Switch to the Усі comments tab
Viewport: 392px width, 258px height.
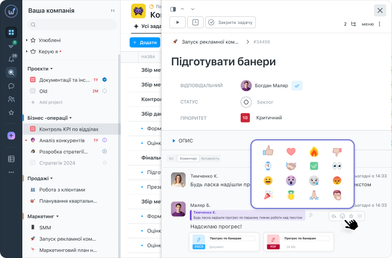pyautogui.click(x=171, y=158)
